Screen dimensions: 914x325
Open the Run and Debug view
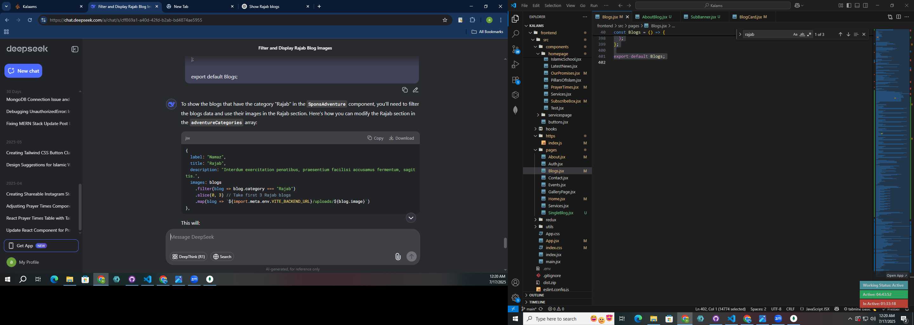click(x=515, y=64)
